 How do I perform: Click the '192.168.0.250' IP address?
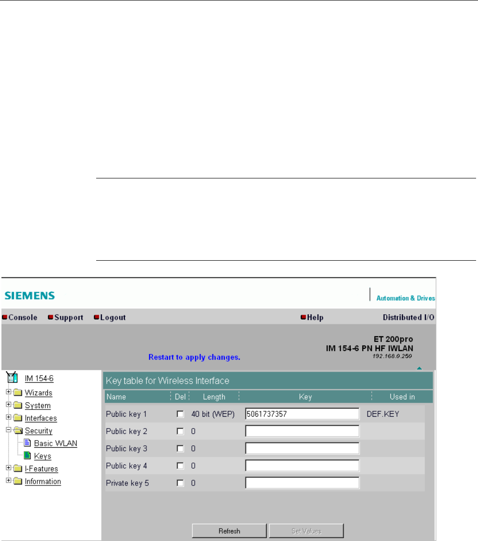point(392,356)
